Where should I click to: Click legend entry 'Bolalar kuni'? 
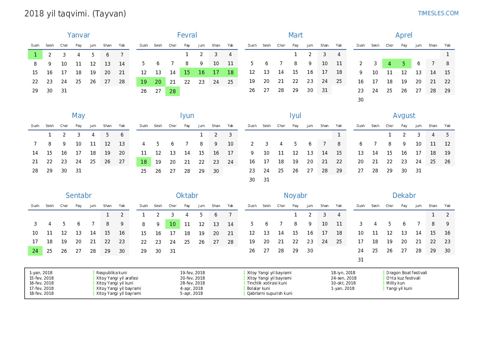coord(258,288)
